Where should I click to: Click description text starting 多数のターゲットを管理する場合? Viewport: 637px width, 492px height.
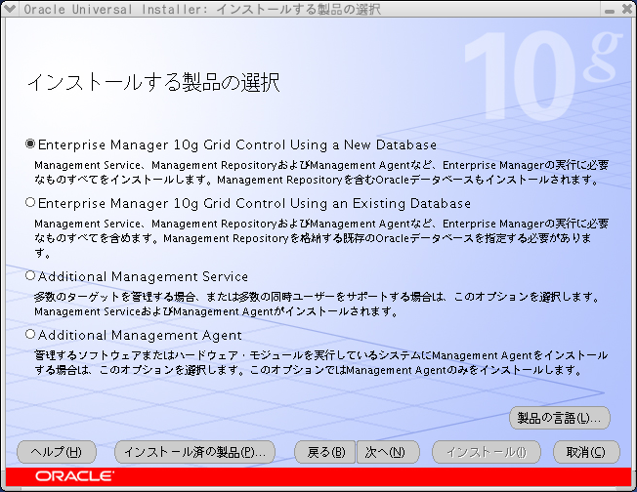point(318,304)
